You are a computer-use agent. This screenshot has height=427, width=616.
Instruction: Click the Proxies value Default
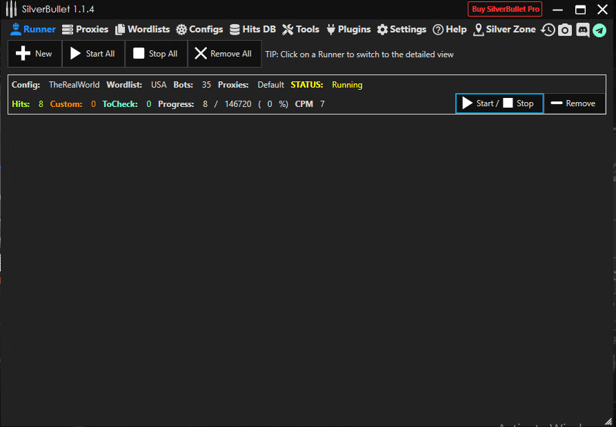click(270, 85)
